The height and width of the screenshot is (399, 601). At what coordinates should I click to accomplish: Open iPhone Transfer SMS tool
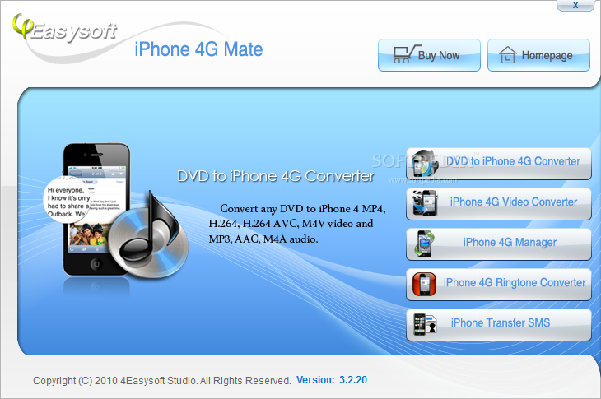(499, 324)
